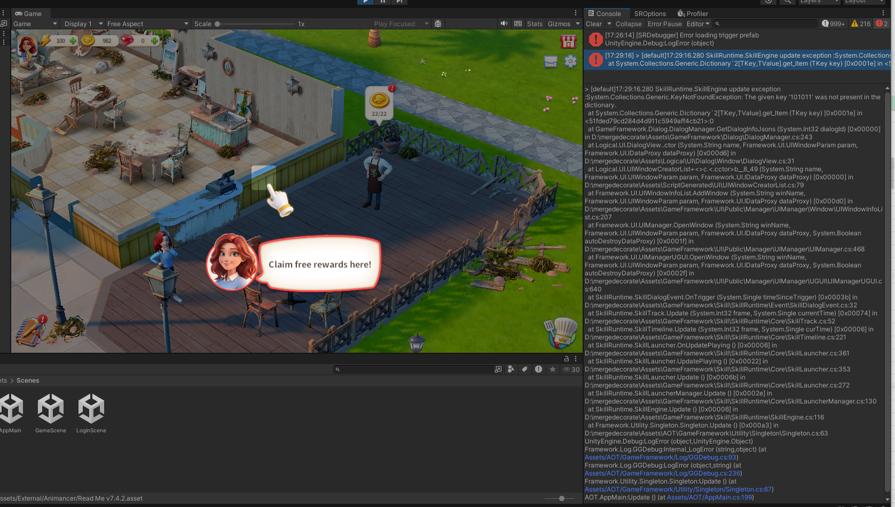
Task: Open the GGDebug.cs:93 source link
Action: (661, 457)
